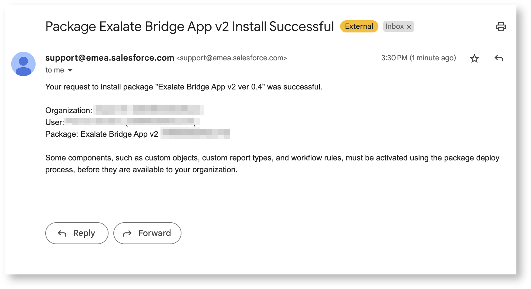Click the "was successful" install confirmation sentence
531x289 pixels.
click(x=184, y=87)
